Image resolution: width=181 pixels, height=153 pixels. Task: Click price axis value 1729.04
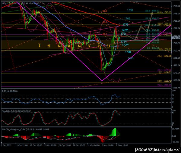176,28
